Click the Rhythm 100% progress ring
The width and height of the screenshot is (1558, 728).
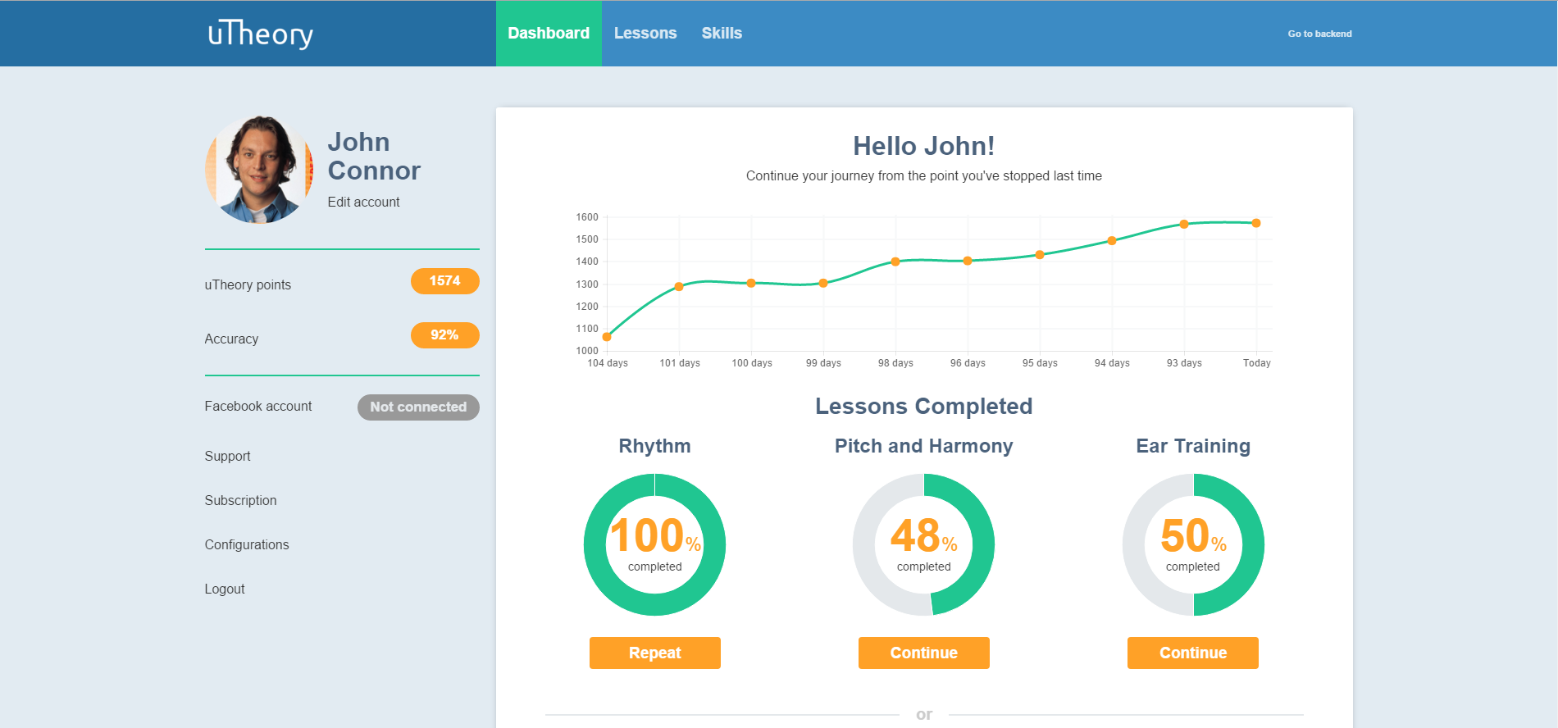coord(654,544)
